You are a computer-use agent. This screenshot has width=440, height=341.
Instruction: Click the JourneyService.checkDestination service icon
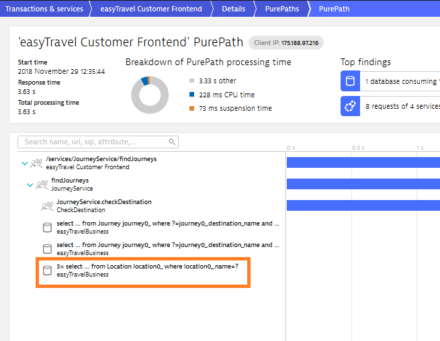click(47, 205)
